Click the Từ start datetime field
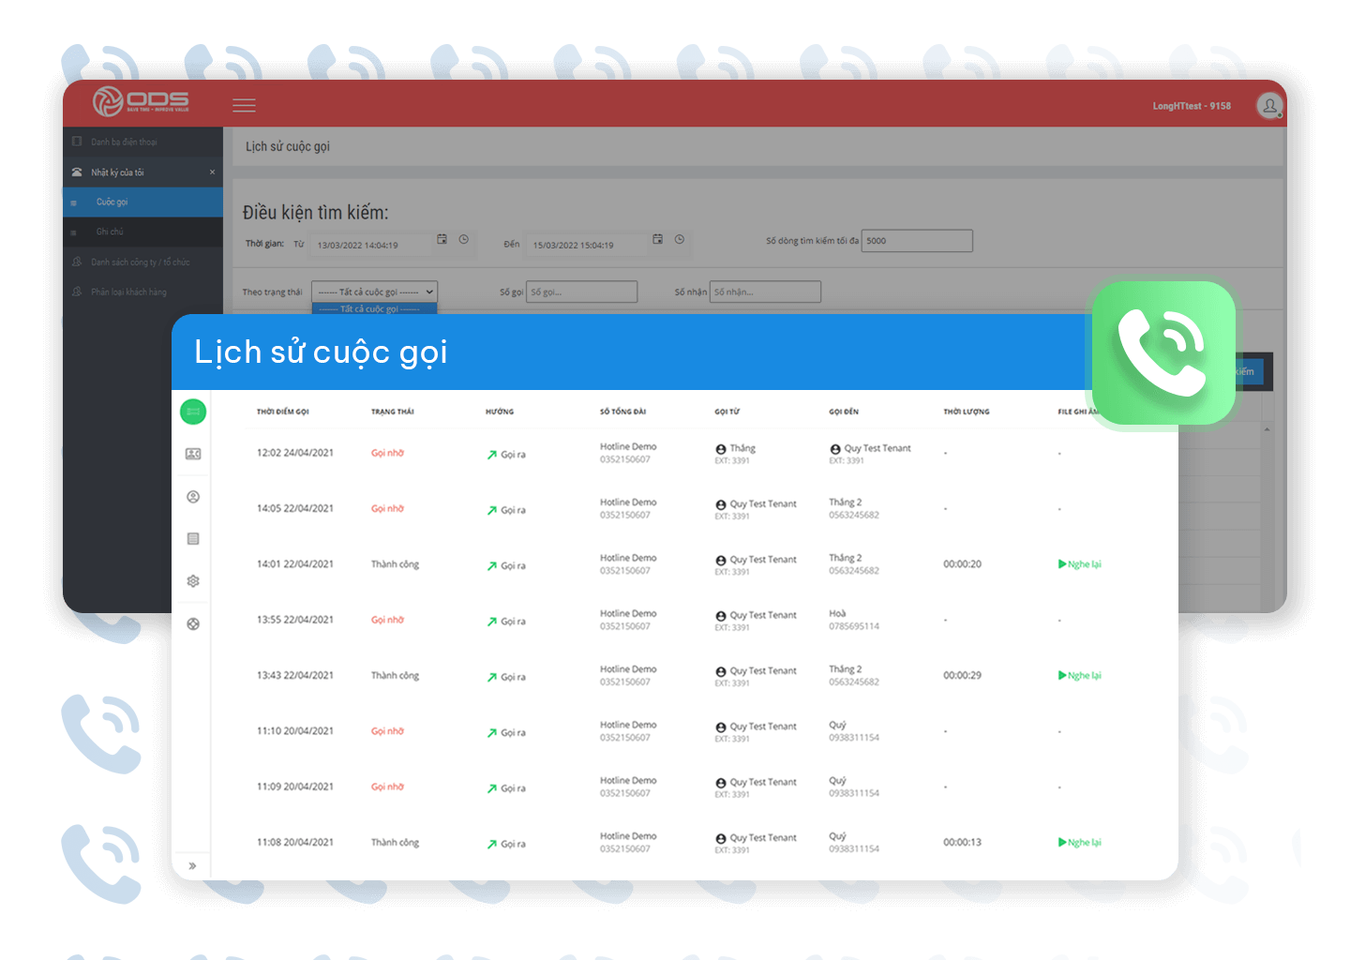This screenshot has width=1350, height=960. tap(371, 245)
